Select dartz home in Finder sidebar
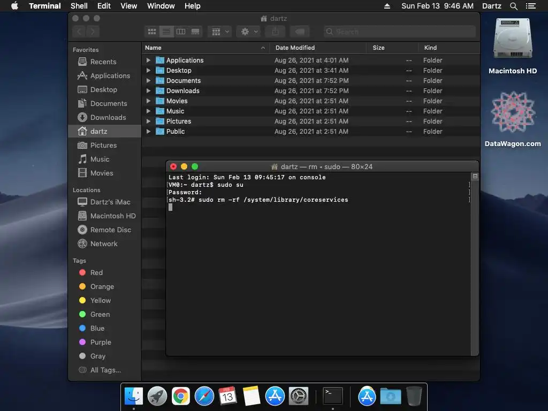 [x=104, y=132]
